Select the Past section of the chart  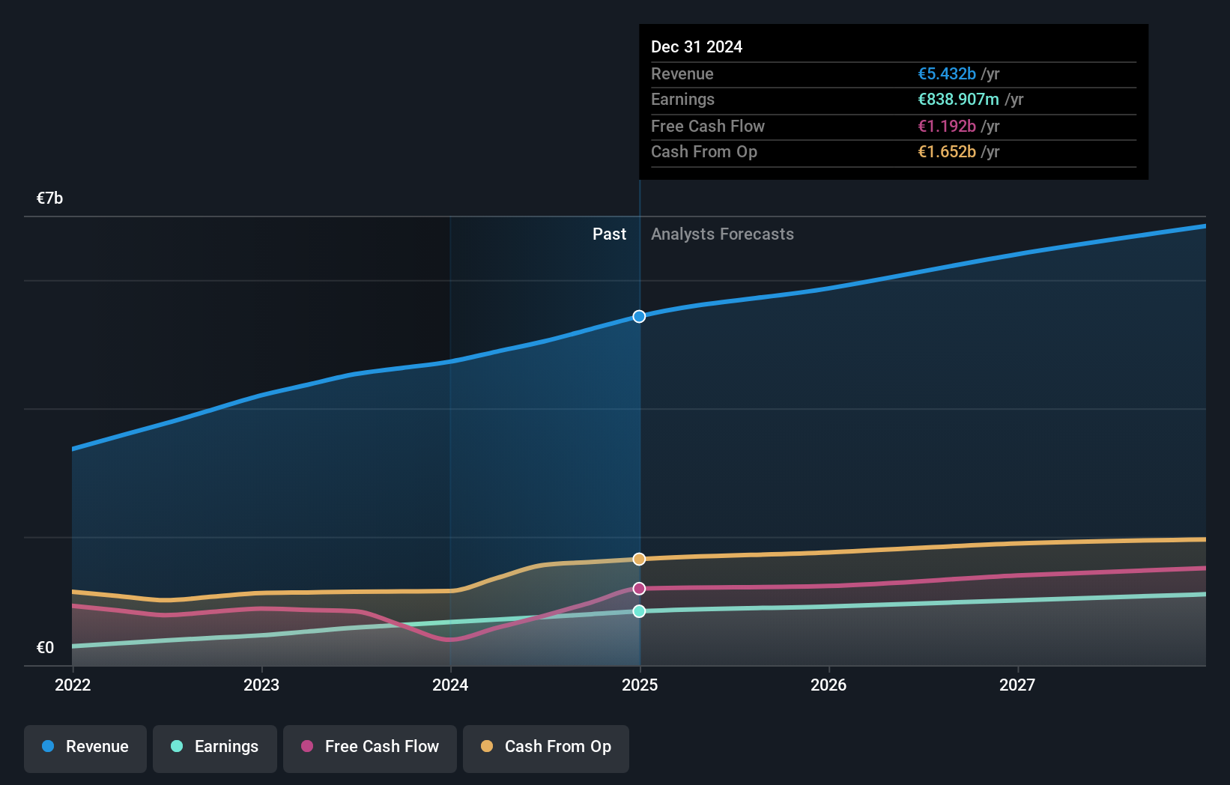[x=609, y=234]
